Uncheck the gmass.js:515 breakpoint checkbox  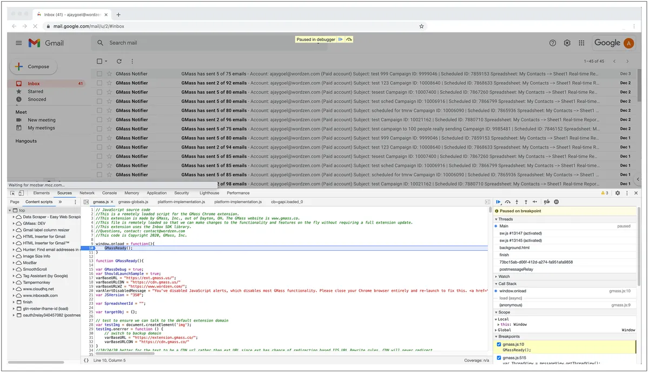pos(499,358)
